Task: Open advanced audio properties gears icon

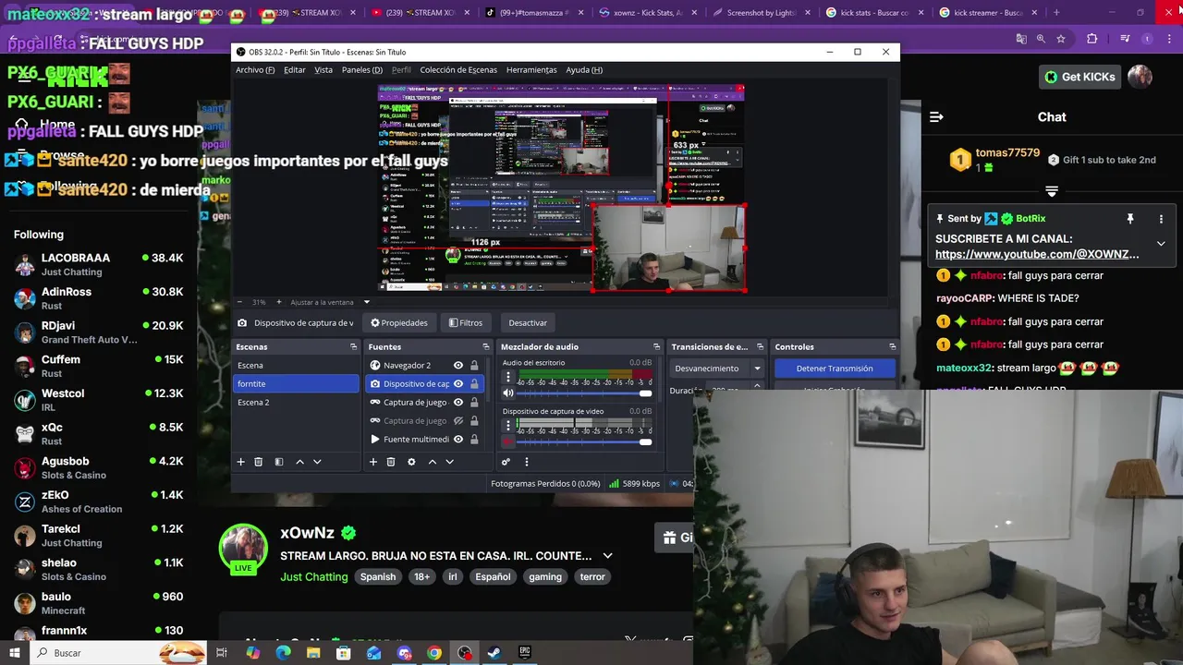Action: (x=506, y=462)
